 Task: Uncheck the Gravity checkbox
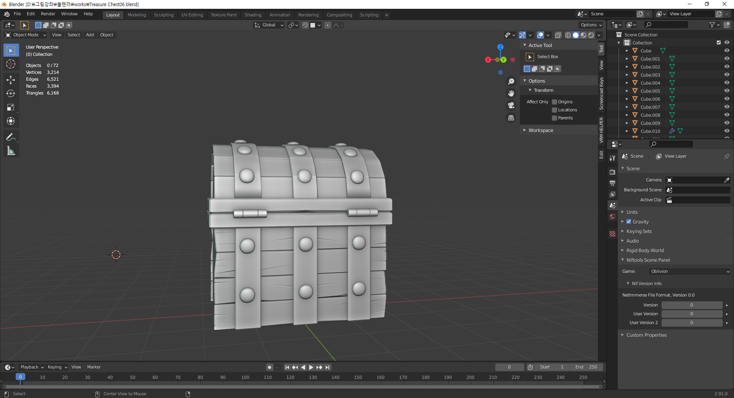click(x=629, y=222)
